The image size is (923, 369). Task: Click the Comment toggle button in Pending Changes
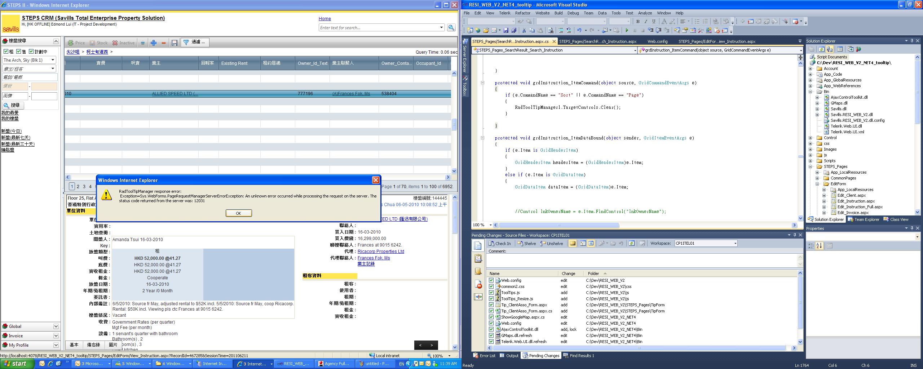(572, 244)
